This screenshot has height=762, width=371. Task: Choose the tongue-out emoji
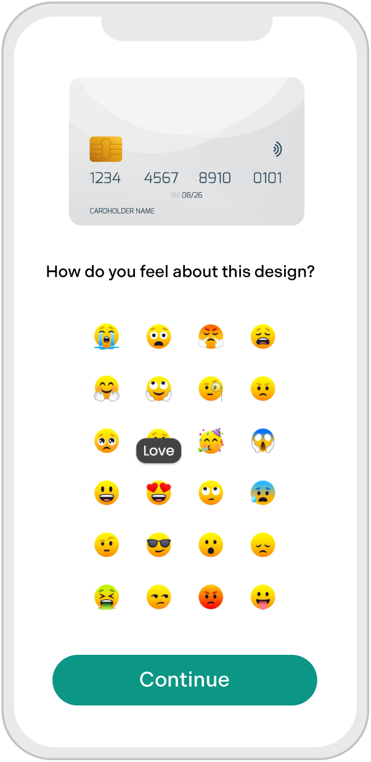click(x=263, y=598)
